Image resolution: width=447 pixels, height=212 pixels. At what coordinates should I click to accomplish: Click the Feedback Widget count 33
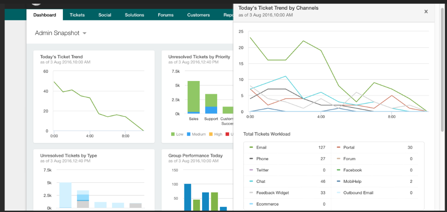click(323, 192)
